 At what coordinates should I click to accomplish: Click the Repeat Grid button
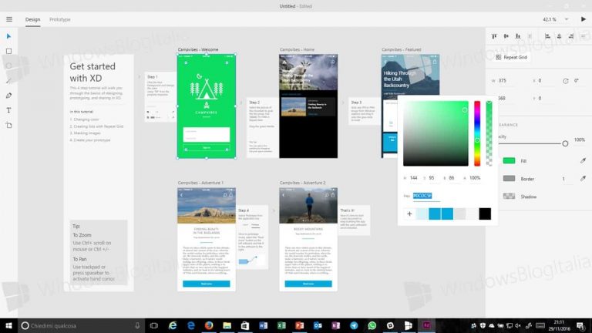(x=511, y=57)
